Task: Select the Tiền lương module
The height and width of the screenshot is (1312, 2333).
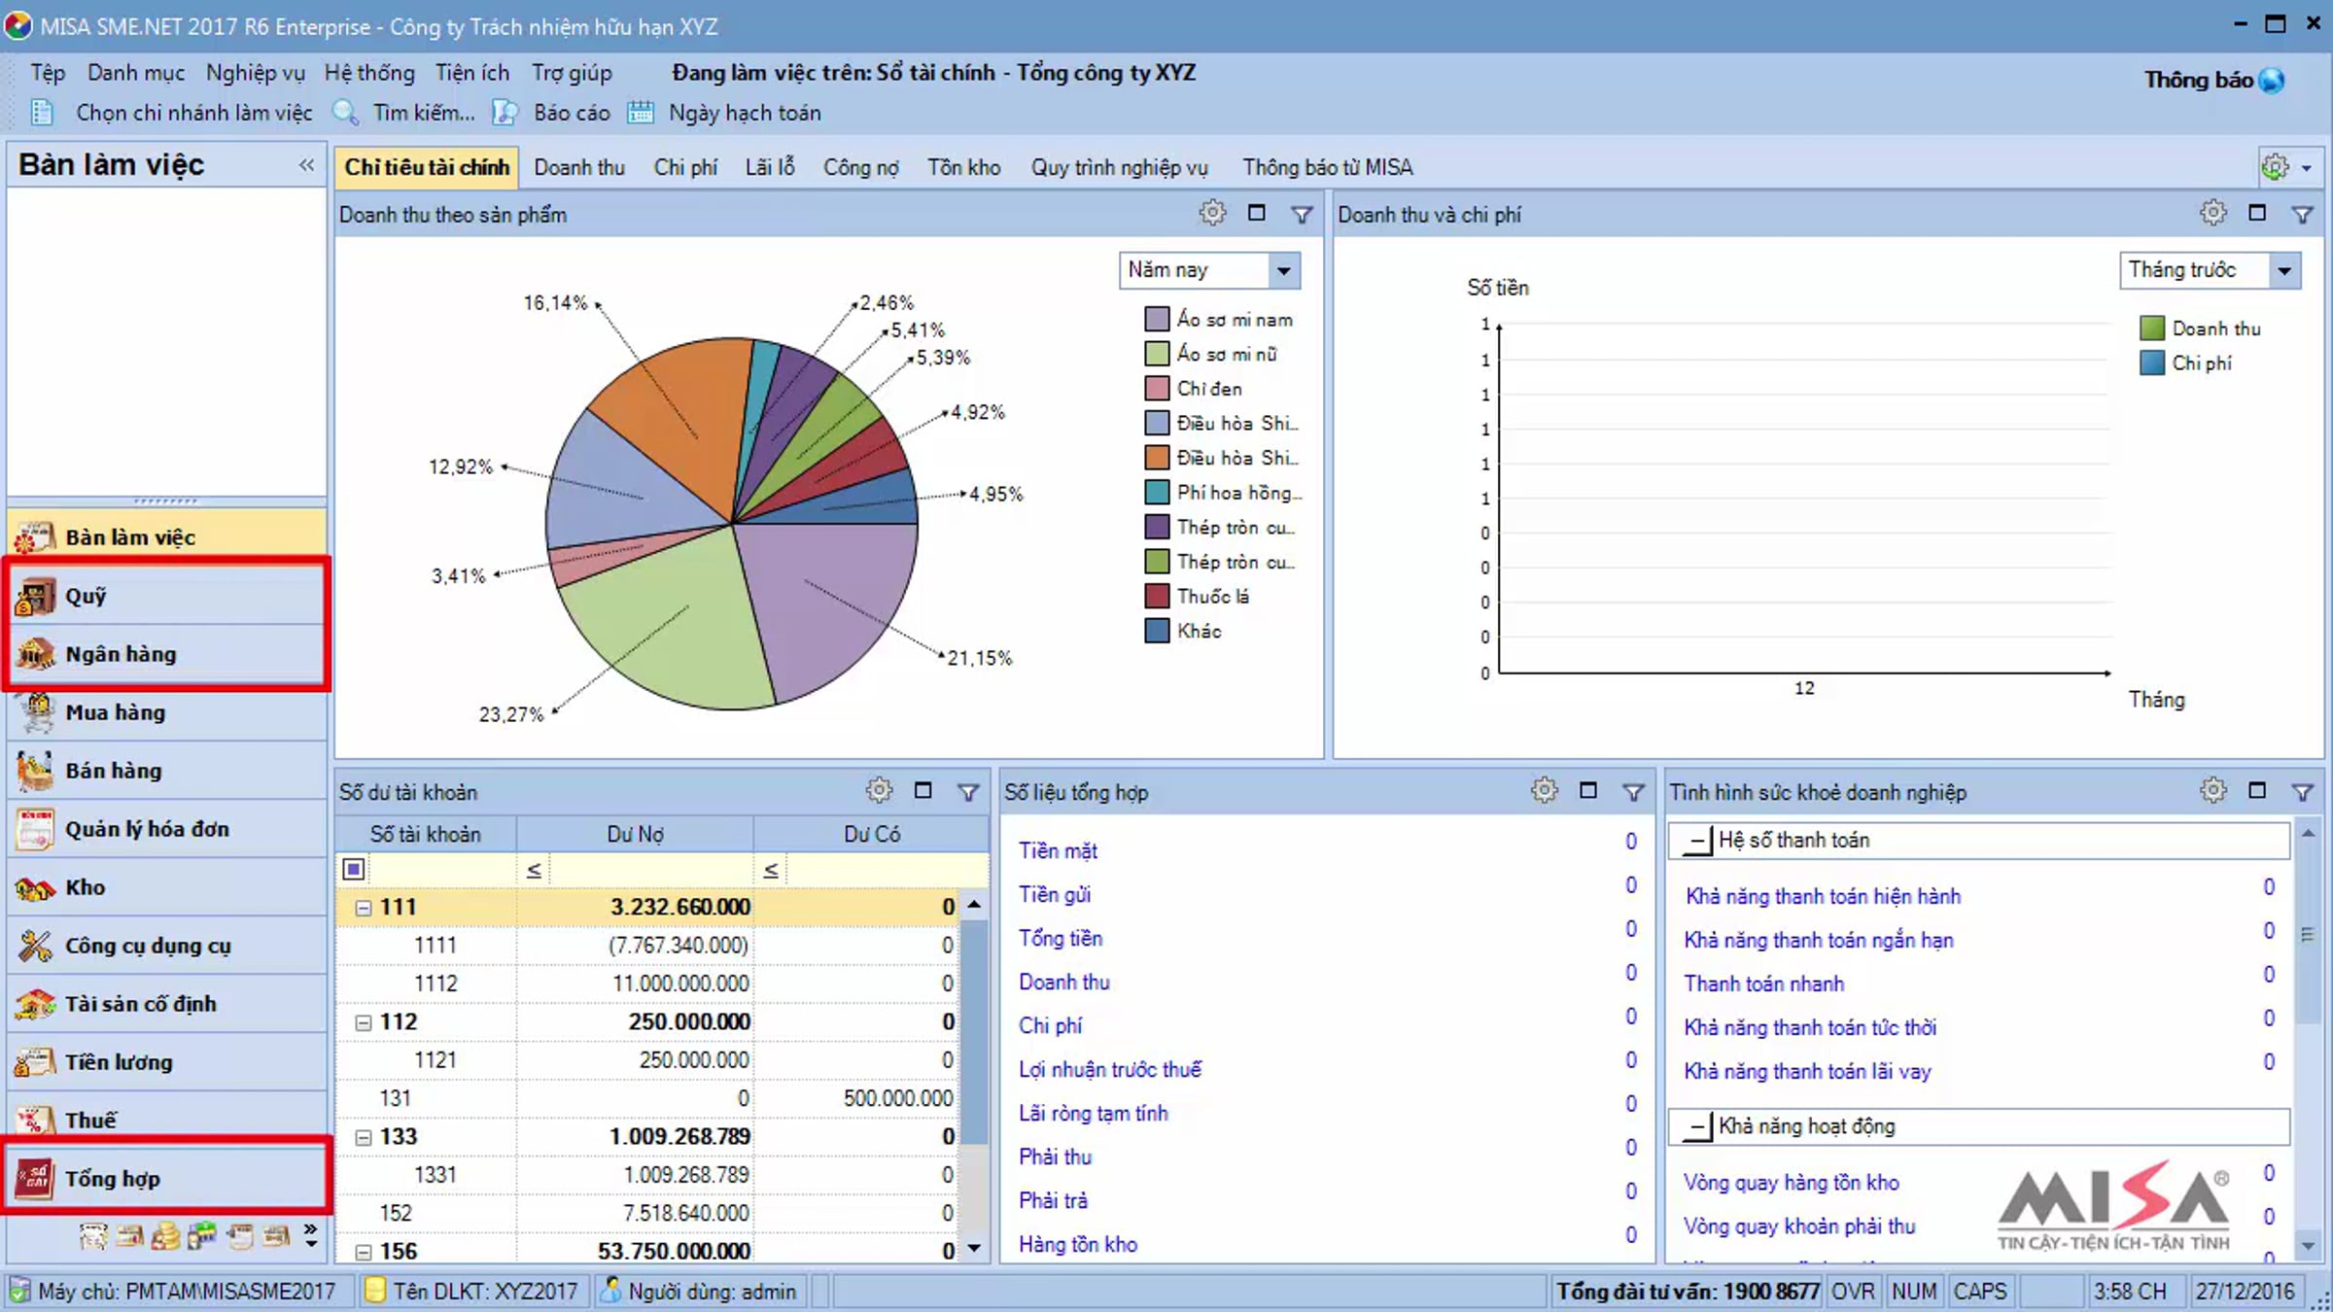Action: (167, 1062)
